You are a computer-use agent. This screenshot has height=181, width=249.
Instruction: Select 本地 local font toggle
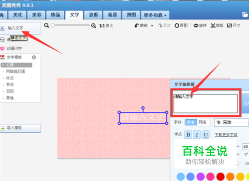click(x=191, y=122)
